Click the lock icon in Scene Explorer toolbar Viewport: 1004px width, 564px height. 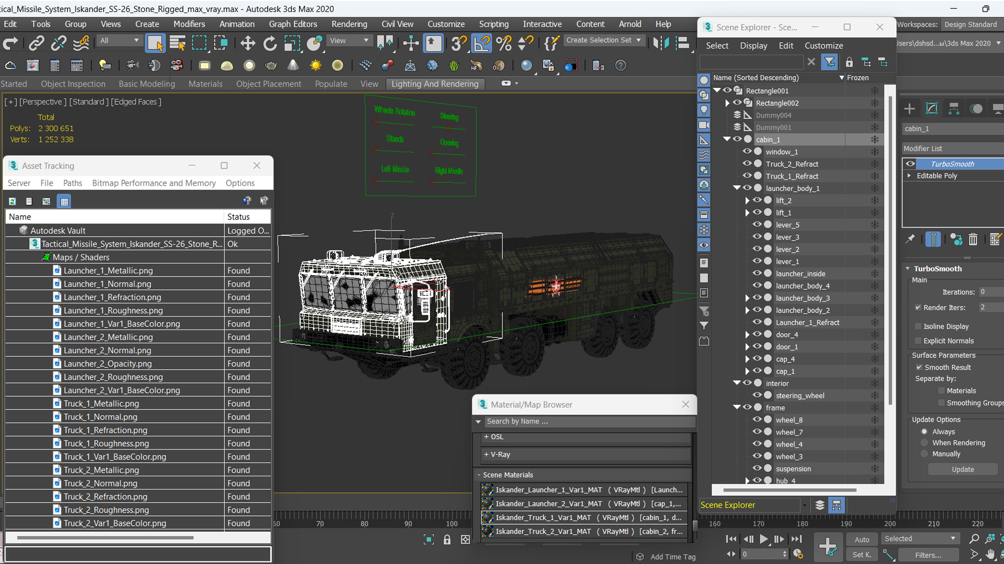point(849,62)
